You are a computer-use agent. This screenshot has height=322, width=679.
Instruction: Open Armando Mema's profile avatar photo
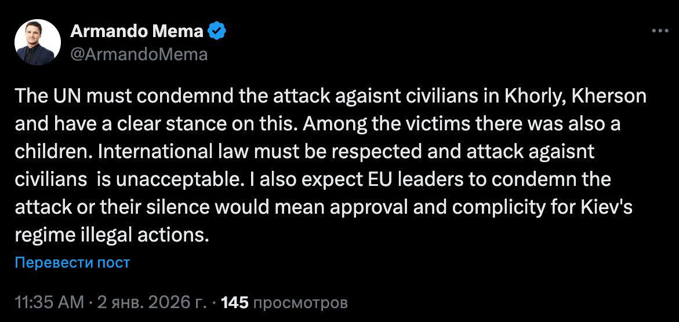point(38,42)
